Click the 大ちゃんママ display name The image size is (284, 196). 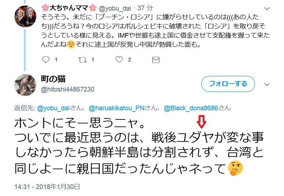[x=69, y=8]
